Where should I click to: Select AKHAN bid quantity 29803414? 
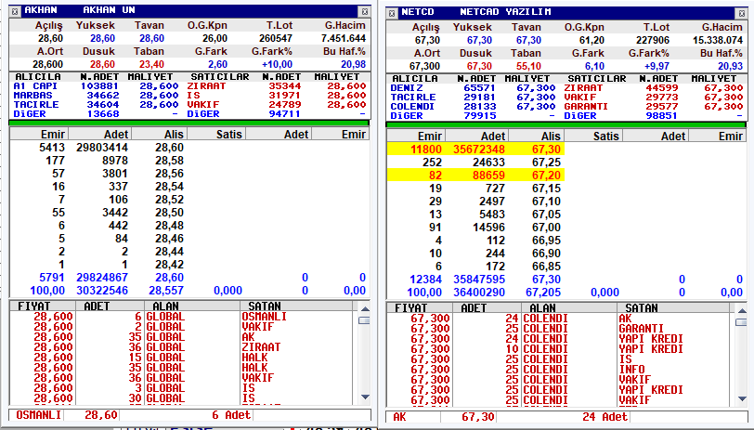[x=102, y=148]
